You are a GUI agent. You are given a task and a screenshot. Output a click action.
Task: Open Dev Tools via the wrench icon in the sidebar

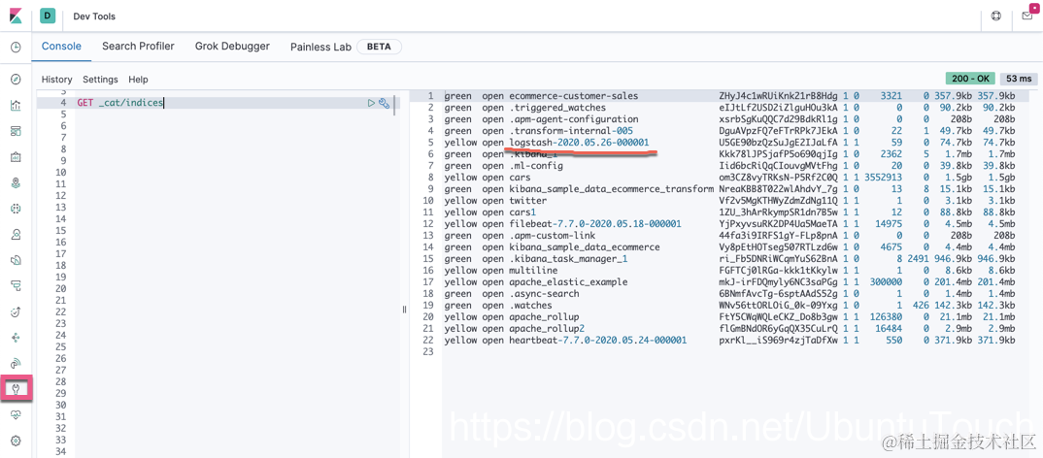coord(16,388)
